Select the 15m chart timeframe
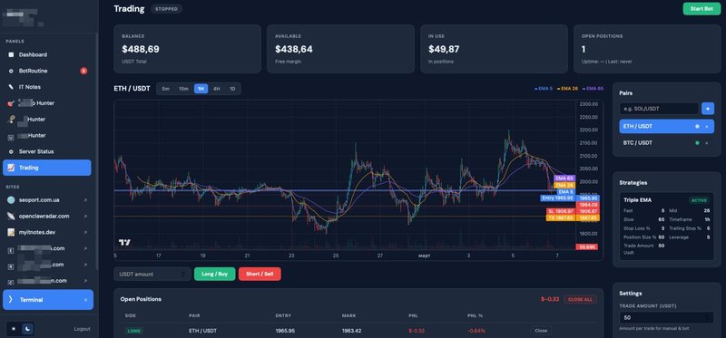This screenshot has height=338, width=726. pyautogui.click(x=184, y=89)
